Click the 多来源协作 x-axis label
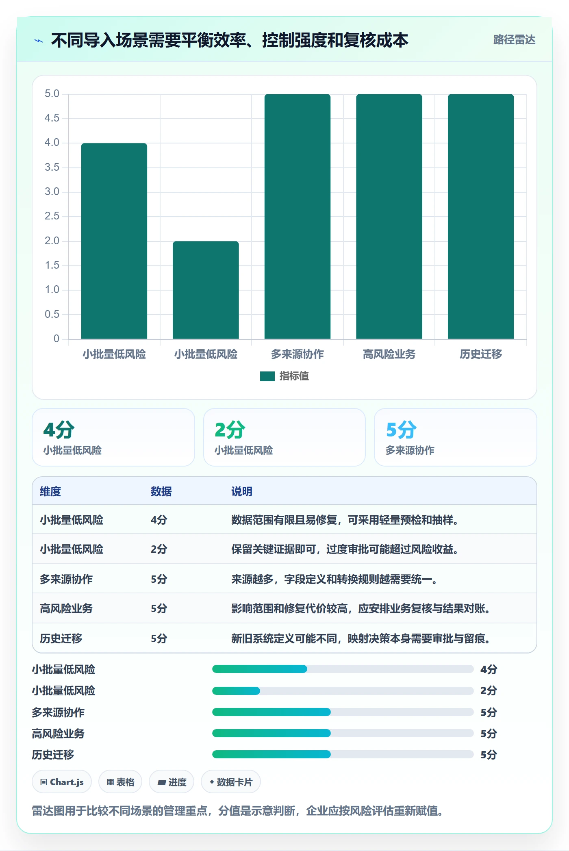The image size is (569, 851). click(298, 354)
